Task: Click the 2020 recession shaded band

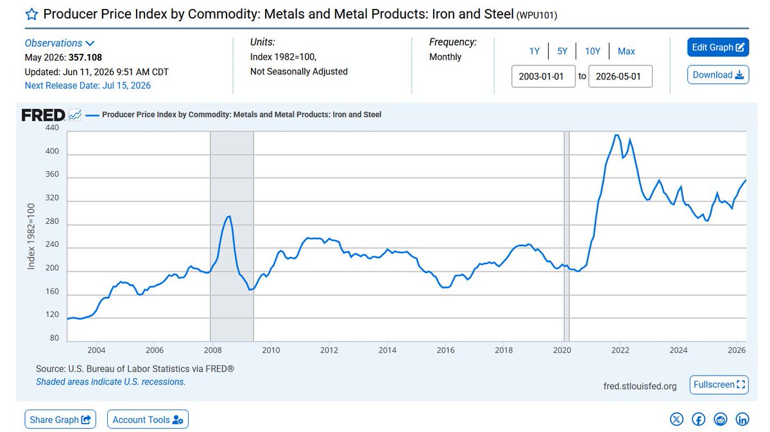Action: coord(567,236)
